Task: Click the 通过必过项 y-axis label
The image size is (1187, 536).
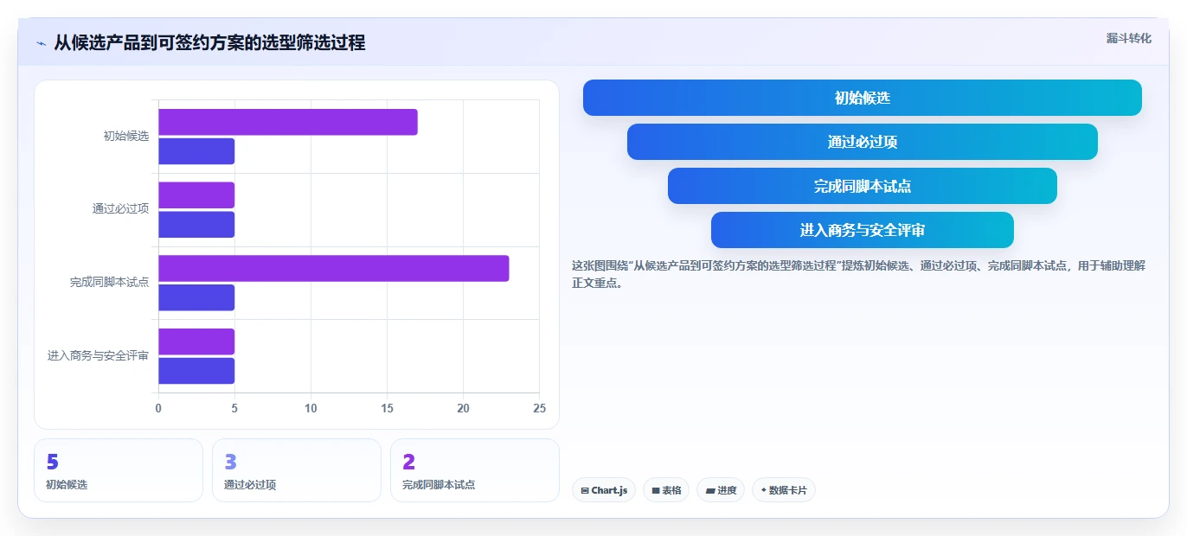Action: click(121, 209)
